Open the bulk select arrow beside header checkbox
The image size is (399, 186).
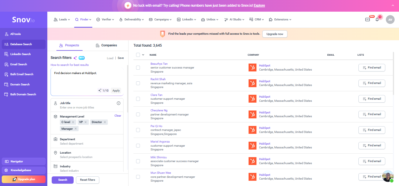(143, 55)
